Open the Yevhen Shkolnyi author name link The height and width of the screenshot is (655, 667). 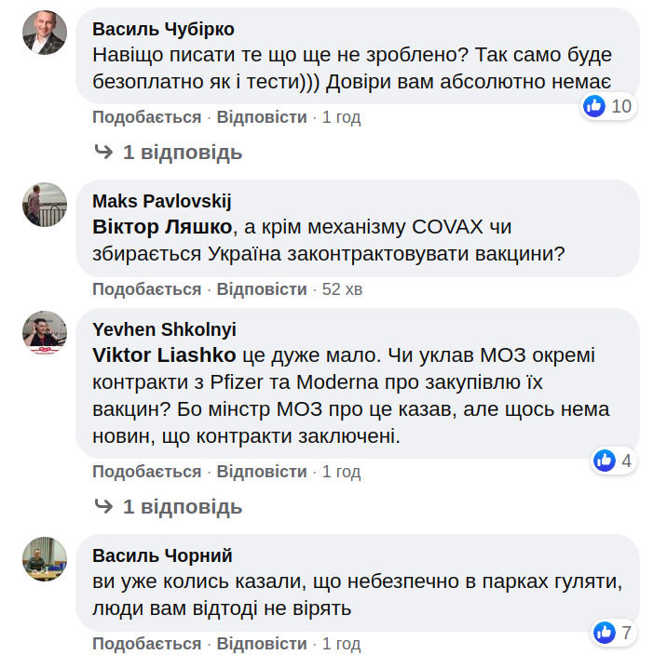164,329
